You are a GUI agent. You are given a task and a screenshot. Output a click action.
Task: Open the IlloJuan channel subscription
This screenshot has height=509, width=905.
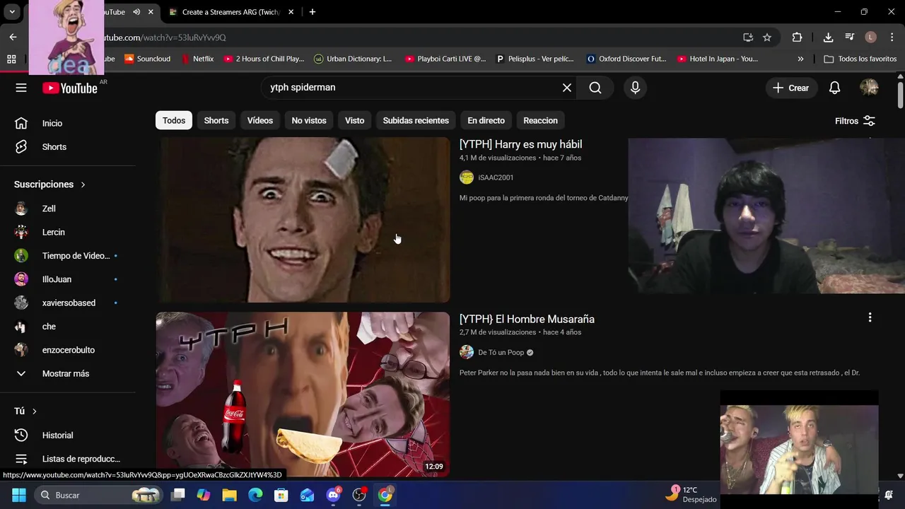[68, 279]
